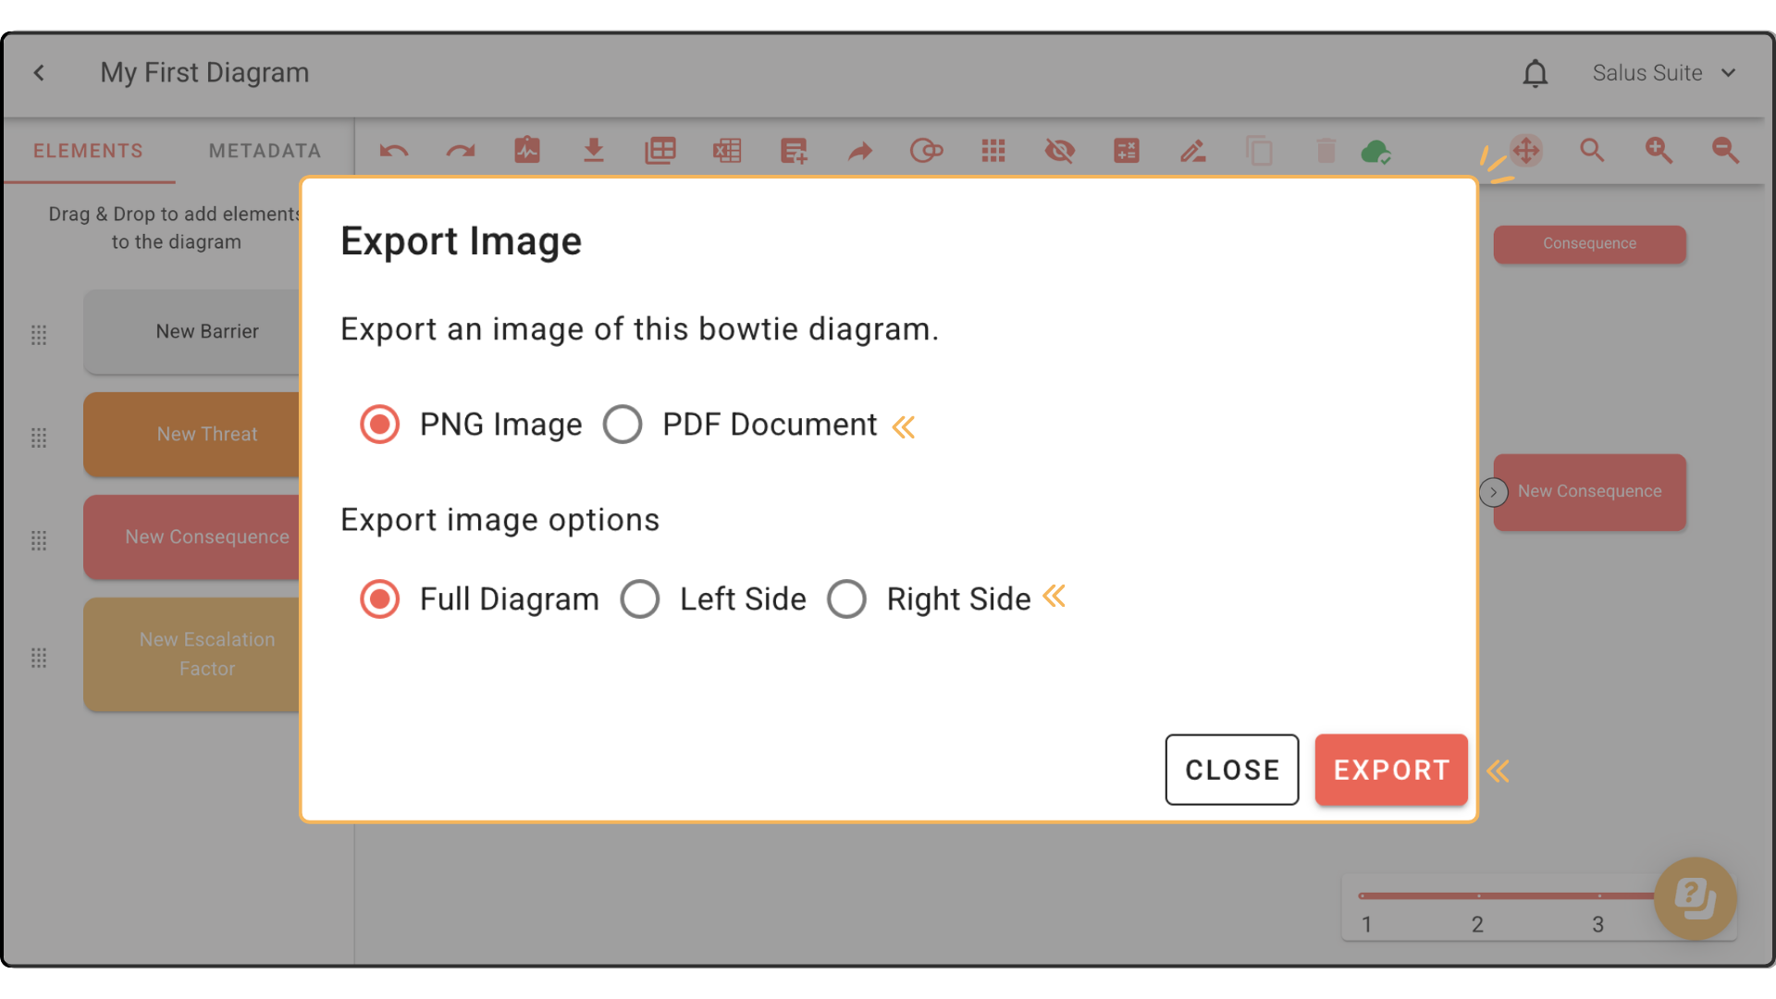
Task: Switch to the Metadata tab
Action: click(x=265, y=151)
